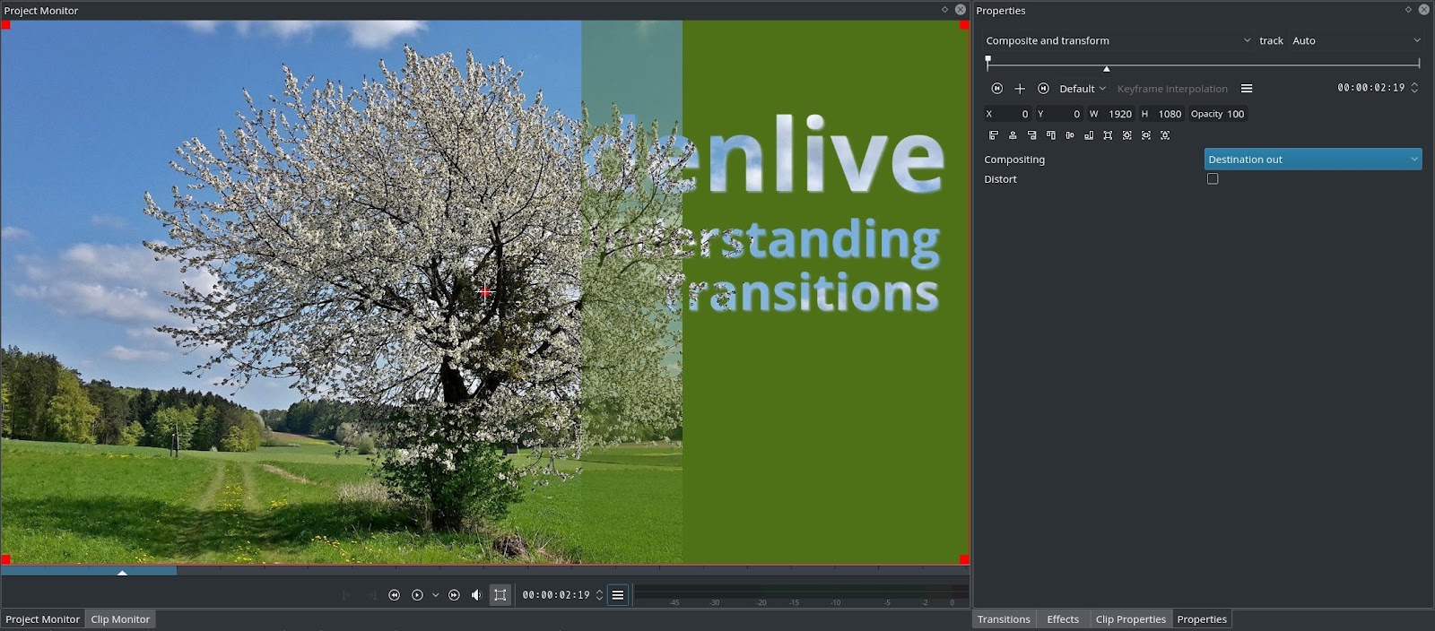Step the Project Monitor timecode spinner
The image size is (1435, 631).
[599, 595]
